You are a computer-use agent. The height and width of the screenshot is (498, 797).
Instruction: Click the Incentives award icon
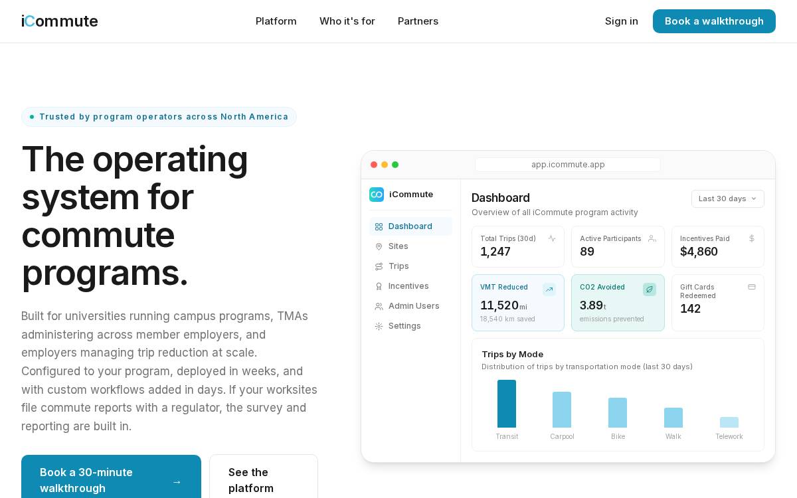point(379,286)
